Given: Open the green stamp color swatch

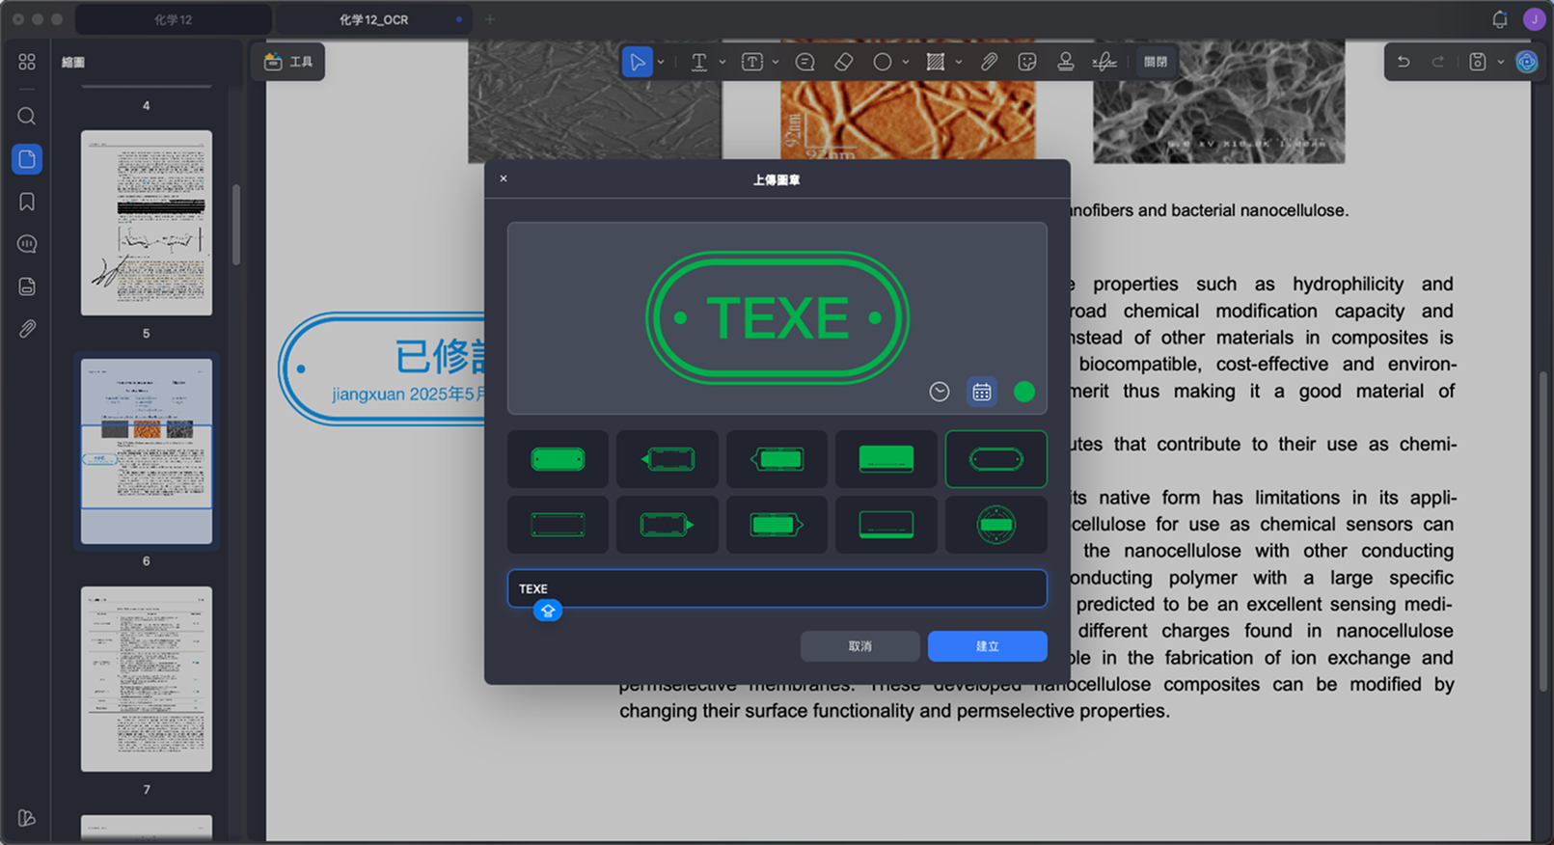Looking at the screenshot, I should [1024, 392].
